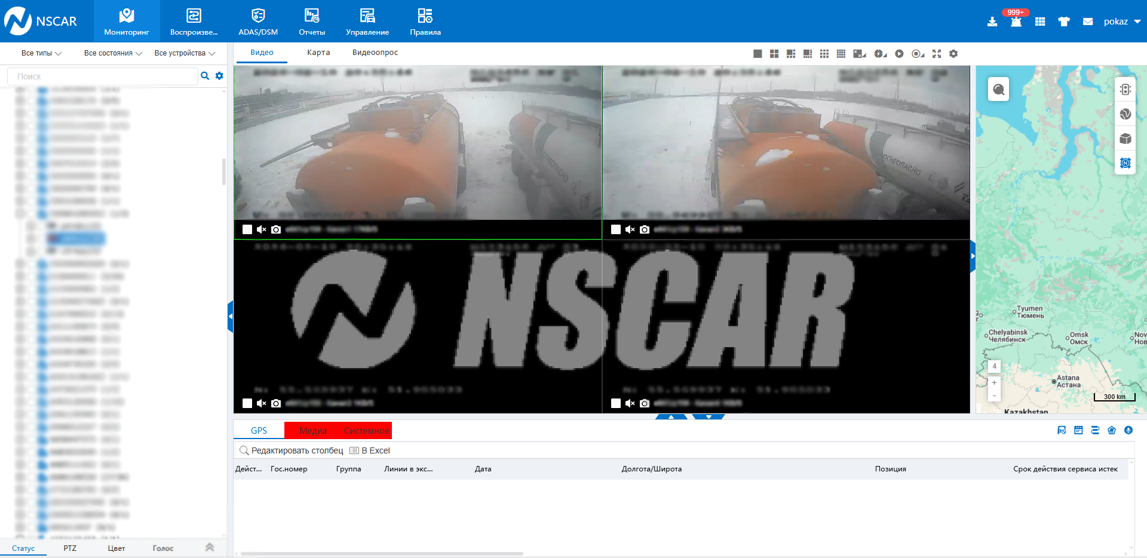
Task: Open the envelope messages icon
Action: click(1088, 22)
